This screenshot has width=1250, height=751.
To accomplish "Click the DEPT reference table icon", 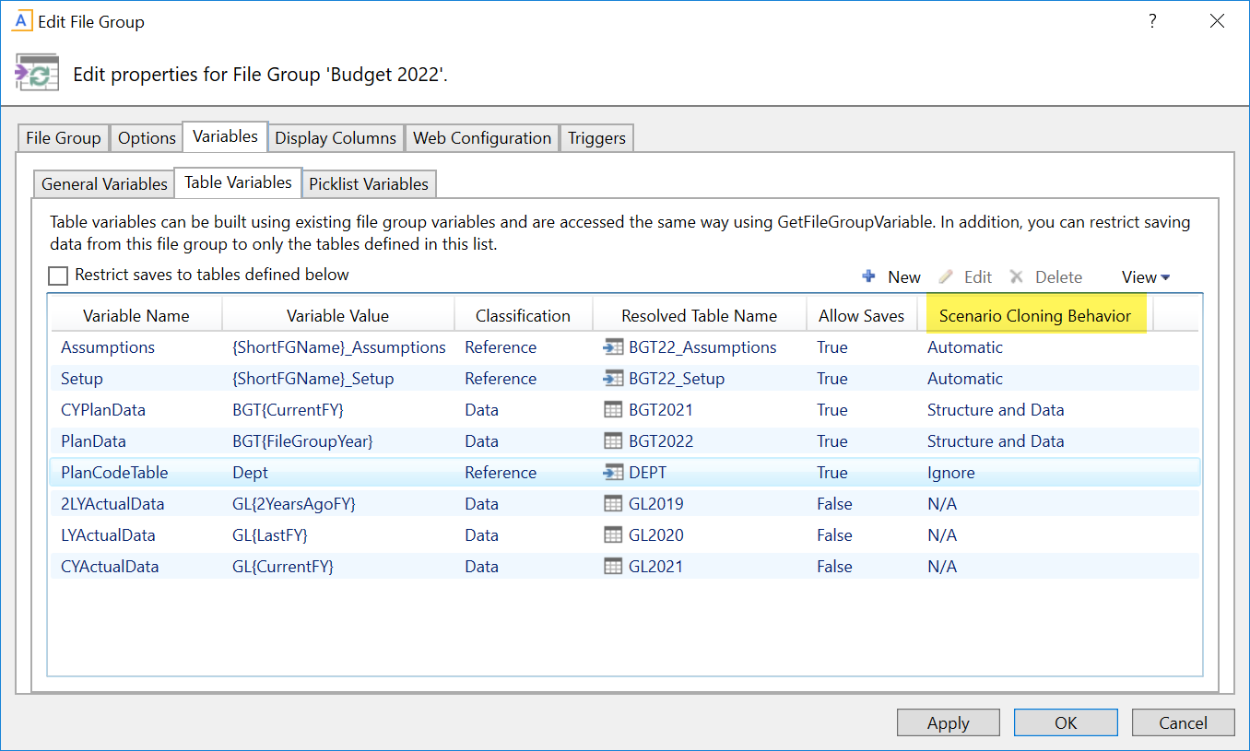I will 613,473.
